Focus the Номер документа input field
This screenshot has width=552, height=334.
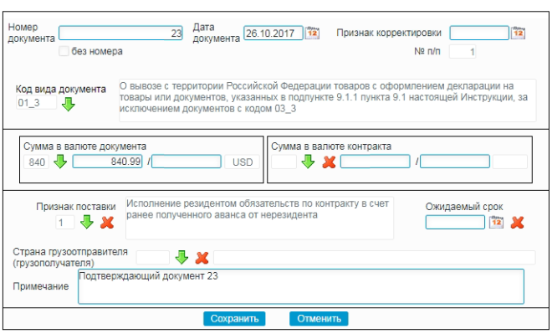pos(120,33)
